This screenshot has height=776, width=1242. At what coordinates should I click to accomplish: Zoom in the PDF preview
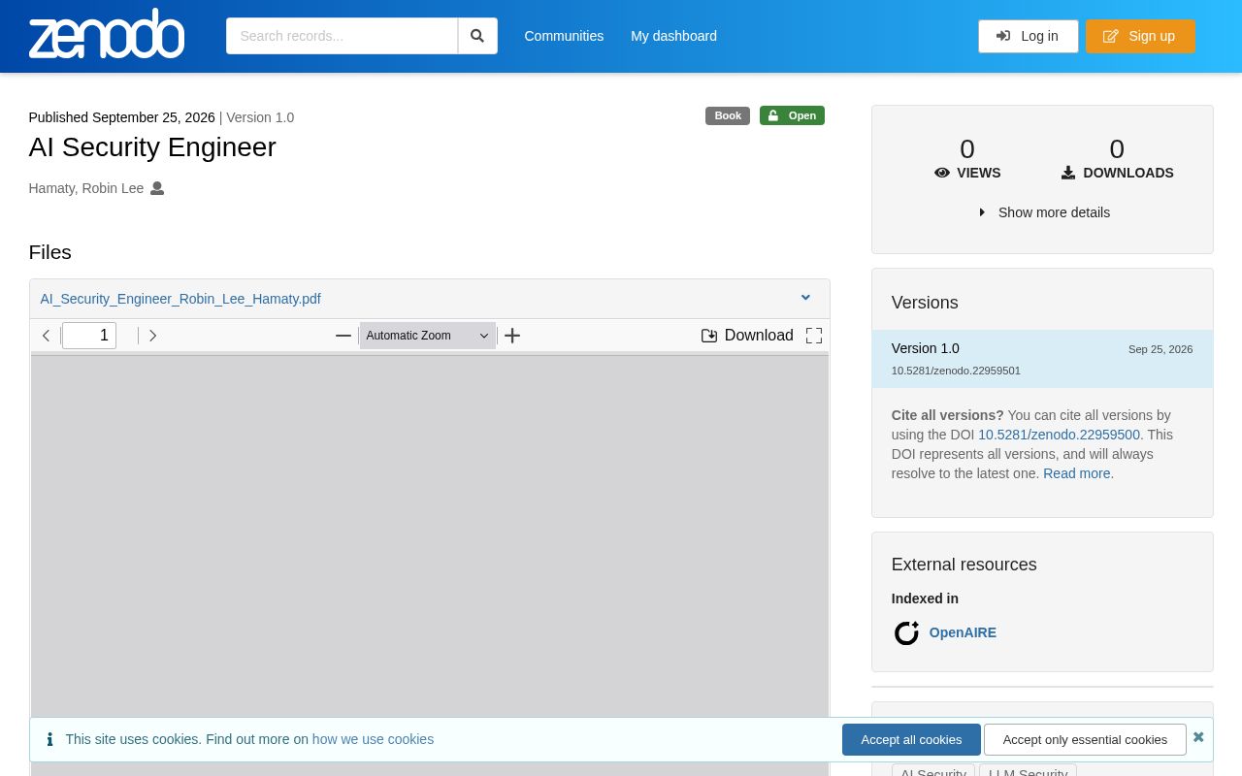(x=512, y=336)
